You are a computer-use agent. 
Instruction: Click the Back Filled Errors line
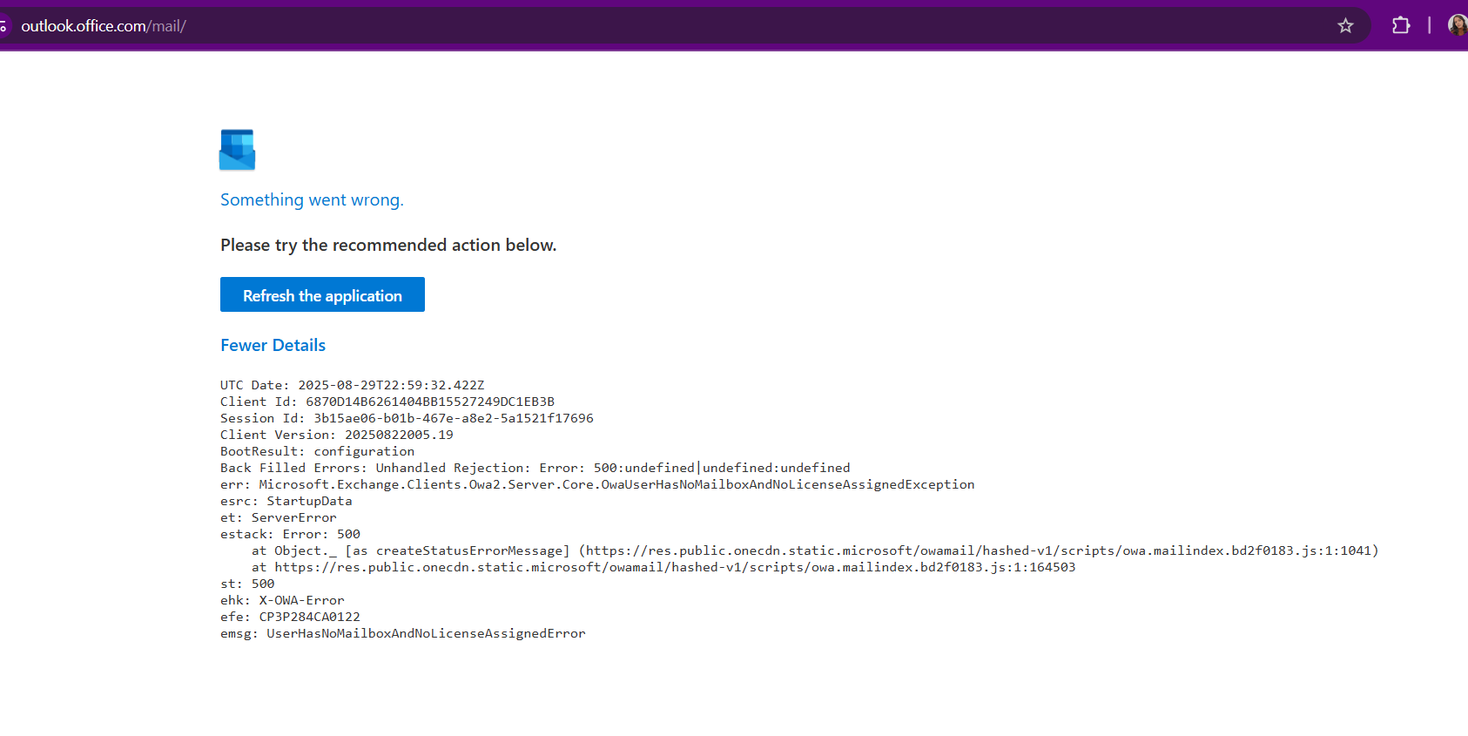point(535,468)
